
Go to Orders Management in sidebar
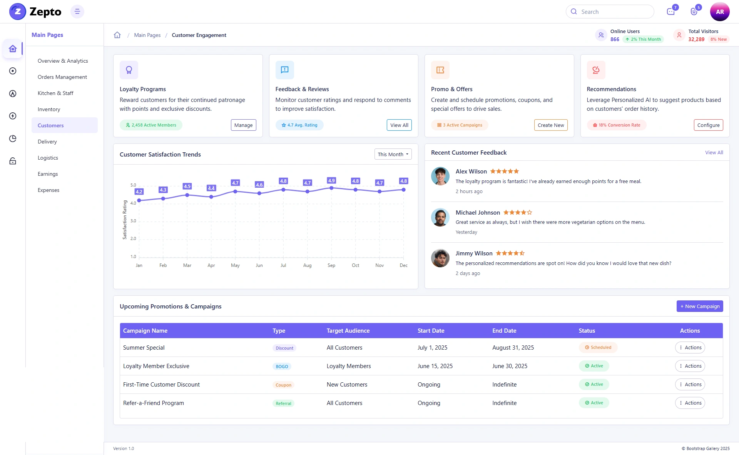coord(62,77)
